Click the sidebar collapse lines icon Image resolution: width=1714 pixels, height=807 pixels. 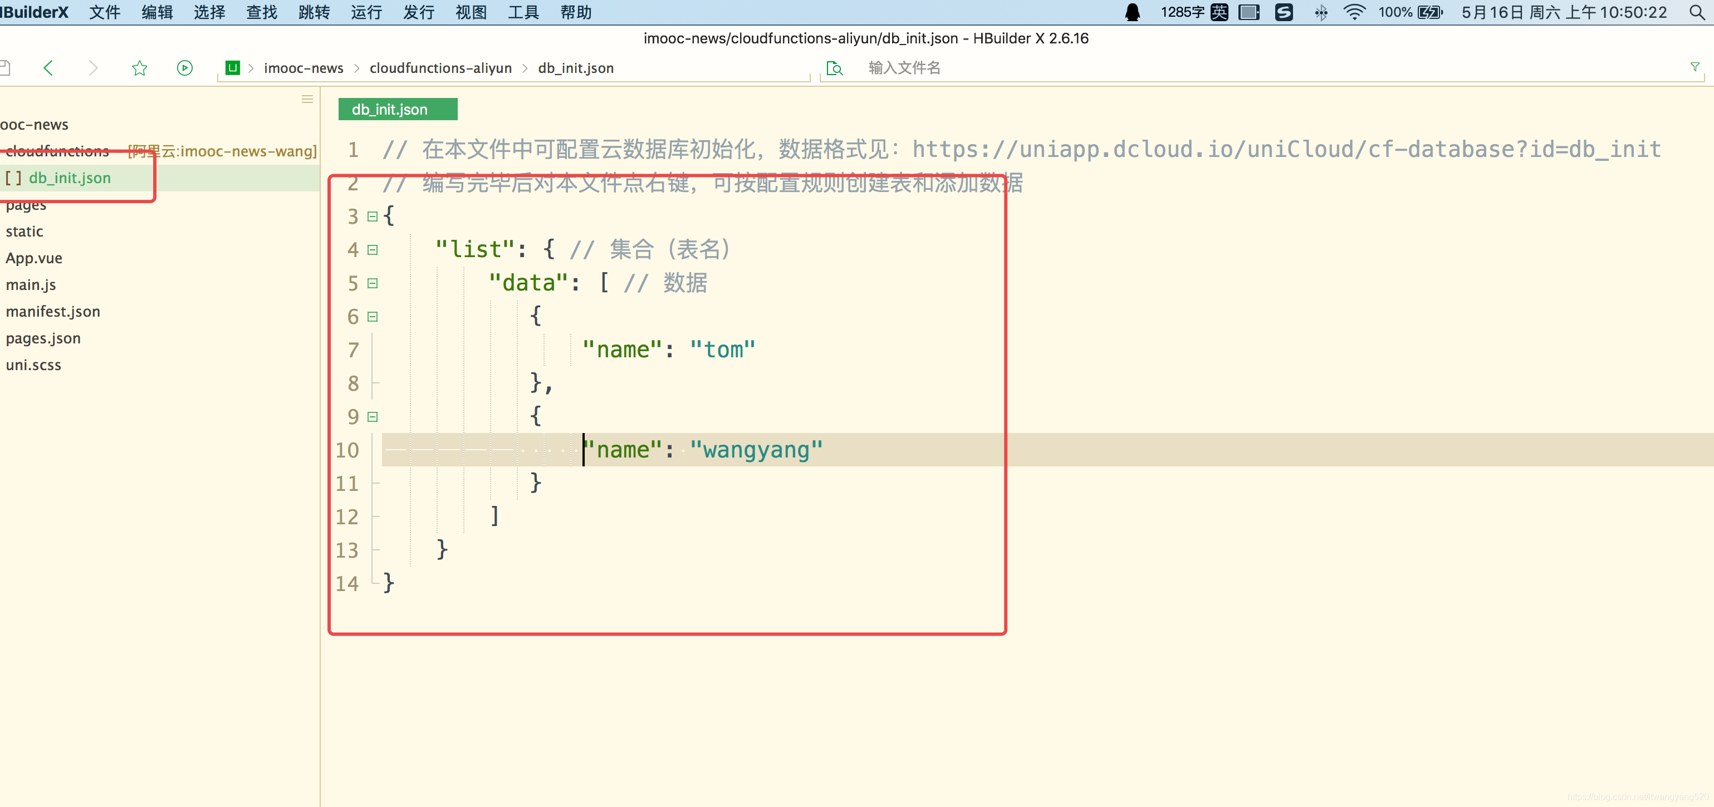[307, 99]
